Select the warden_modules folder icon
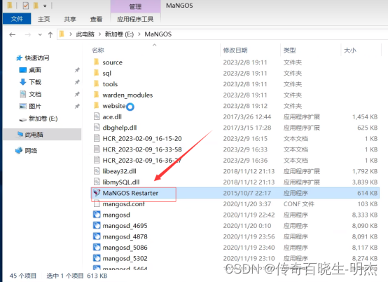388x282 pixels. (97, 95)
